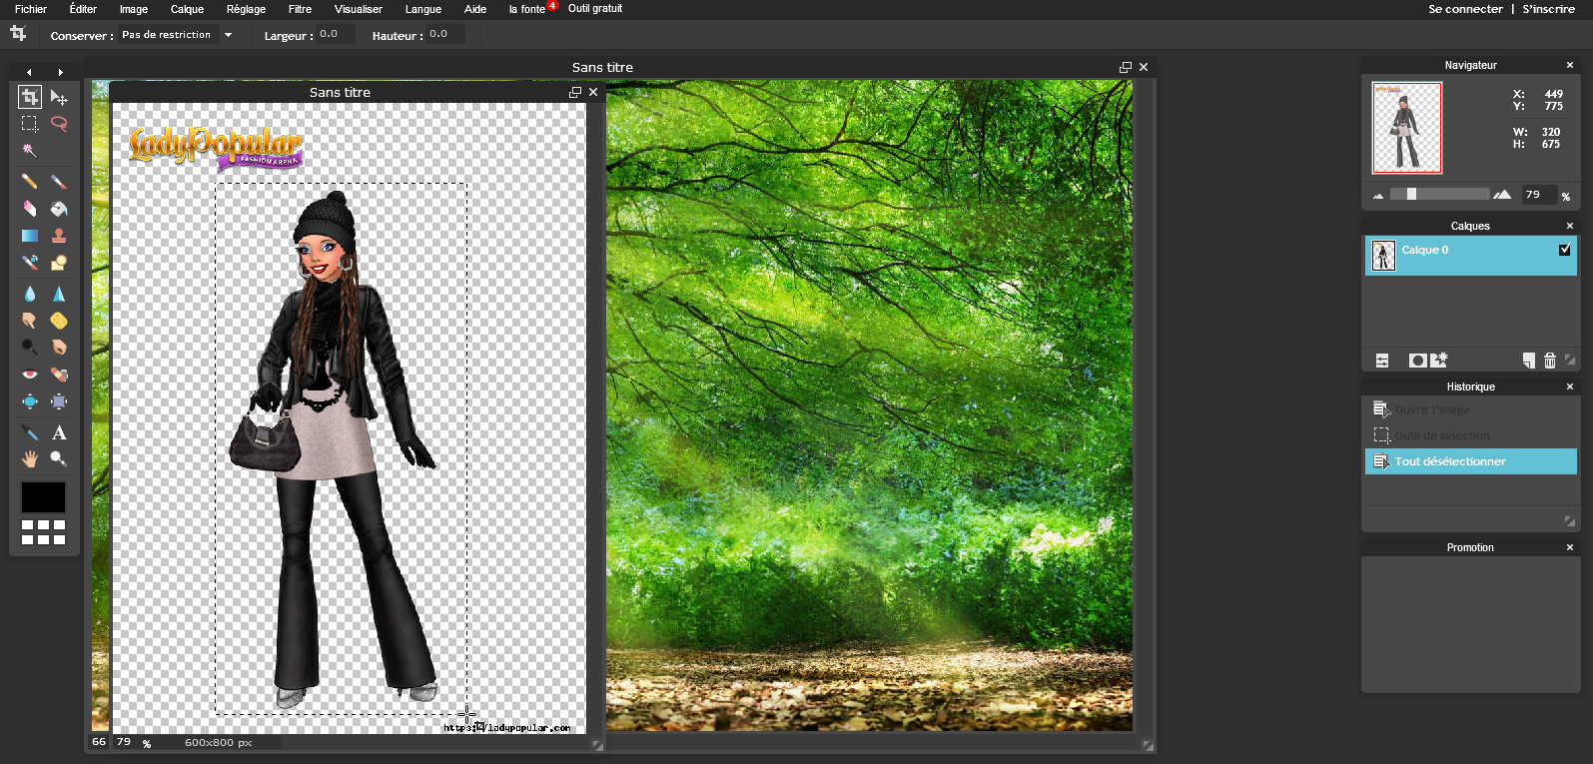Open the Langue menu

423,9
